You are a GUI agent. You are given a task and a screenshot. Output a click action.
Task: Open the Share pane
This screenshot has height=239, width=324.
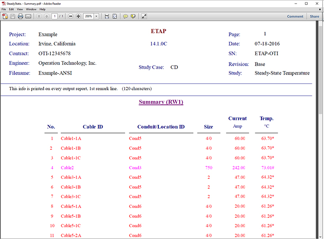coord(314,16)
